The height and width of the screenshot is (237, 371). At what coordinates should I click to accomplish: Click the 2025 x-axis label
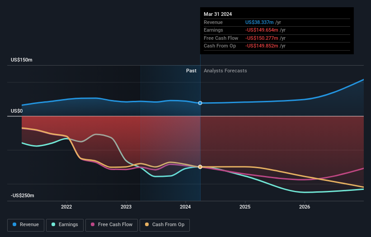pos(245,207)
